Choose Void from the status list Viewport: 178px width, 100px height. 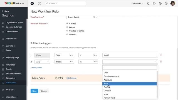pyautogui.click(x=129, y=94)
